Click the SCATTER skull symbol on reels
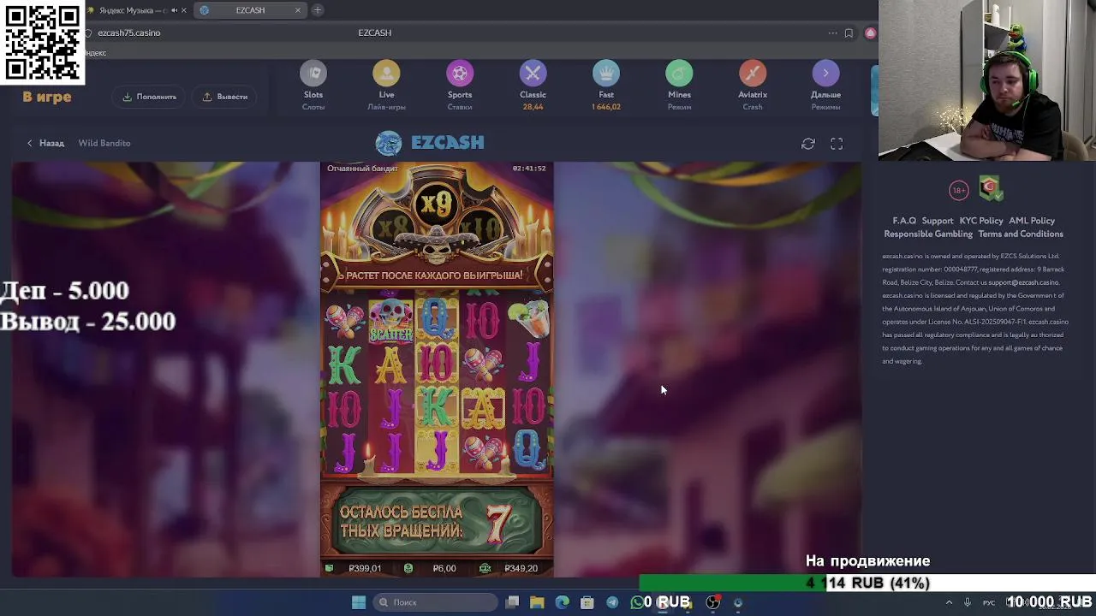 click(x=390, y=321)
